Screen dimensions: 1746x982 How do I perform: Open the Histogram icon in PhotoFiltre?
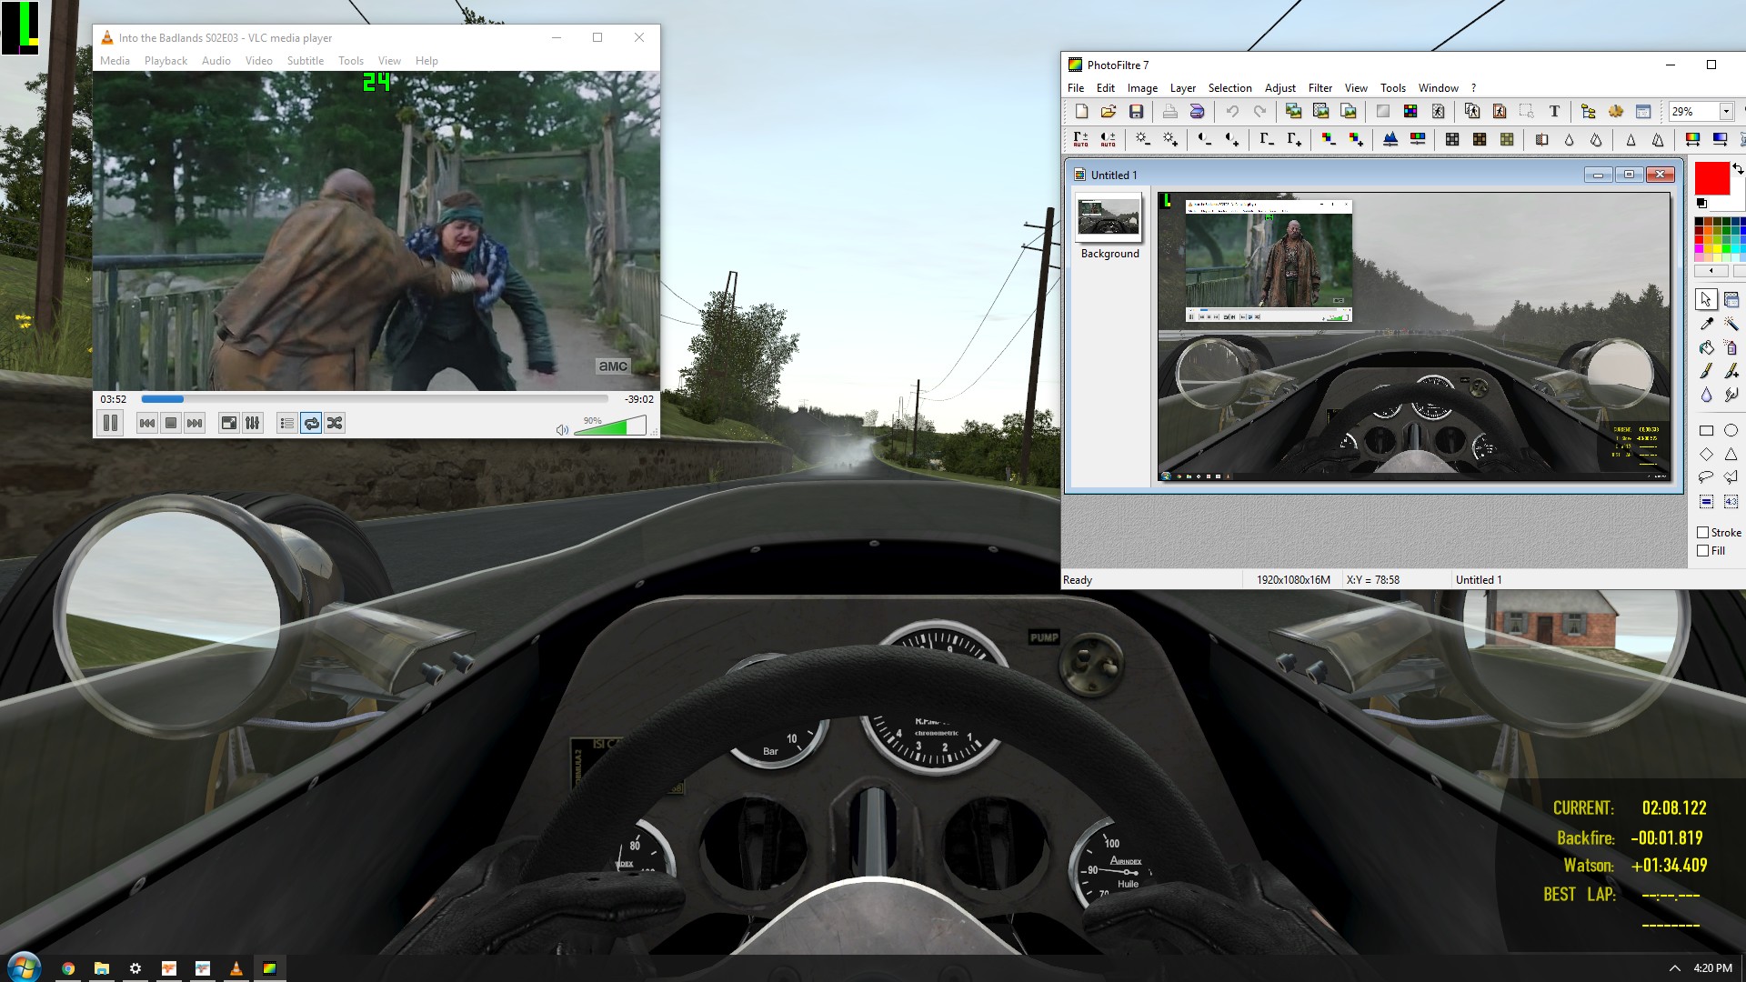click(1390, 139)
